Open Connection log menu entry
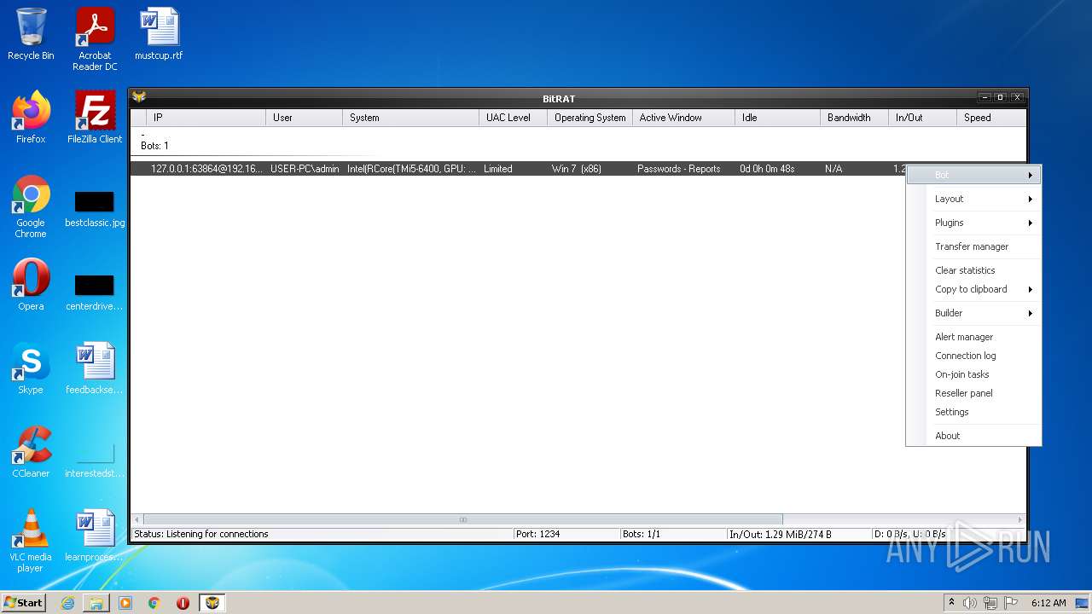Viewport: 1092px width, 614px height. (974, 356)
